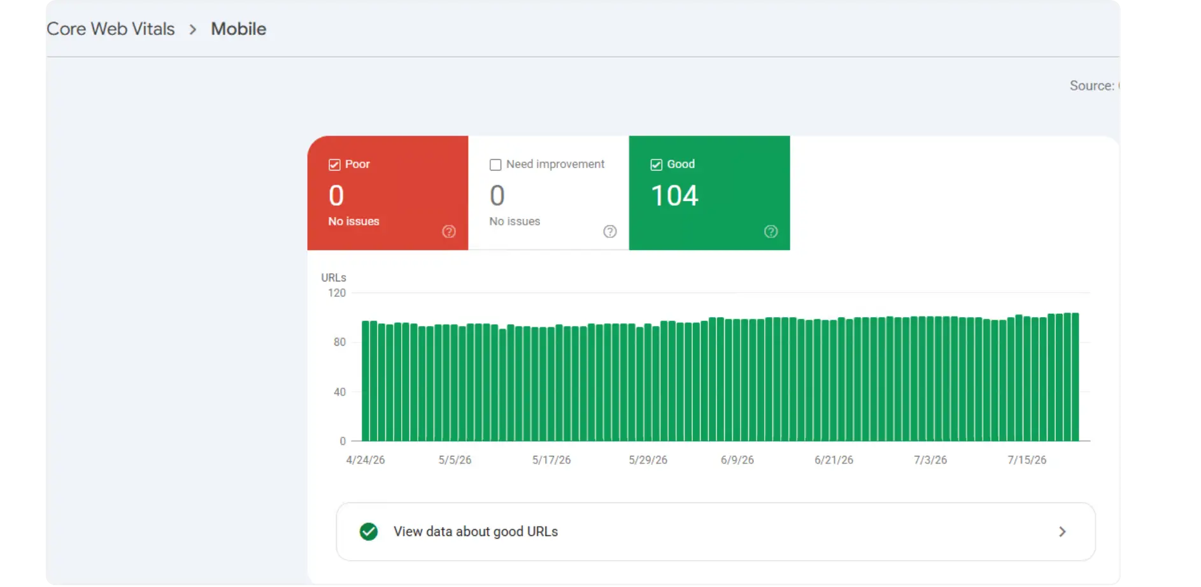Image resolution: width=1201 pixels, height=587 pixels.
Task: Select the Need improvement status card
Action: (x=549, y=193)
